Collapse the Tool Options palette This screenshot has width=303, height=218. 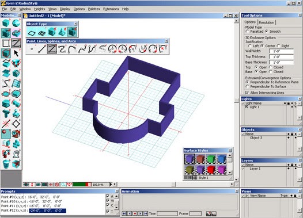coord(300,16)
